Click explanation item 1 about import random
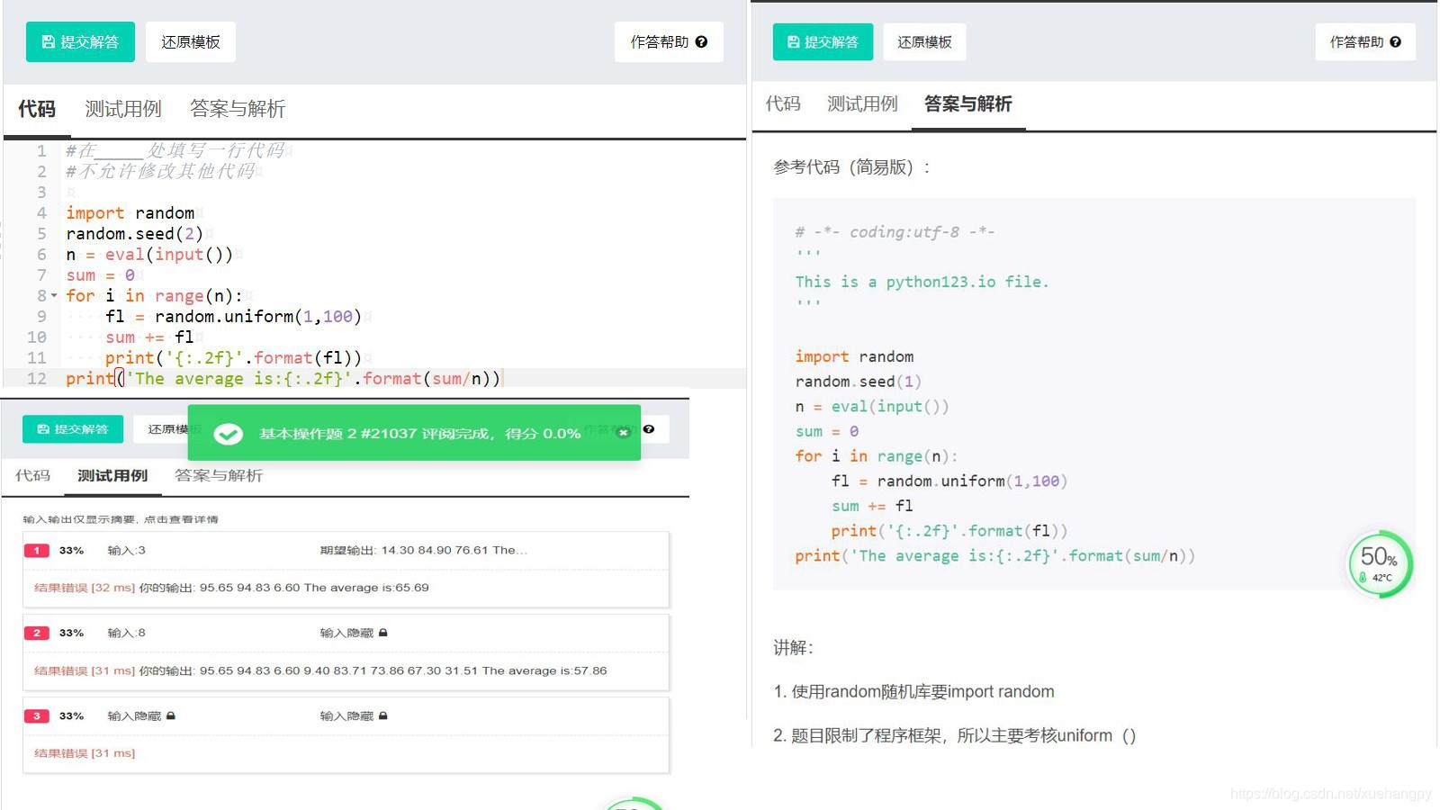This screenshot has width=1440, height=810. pos(913,691)
